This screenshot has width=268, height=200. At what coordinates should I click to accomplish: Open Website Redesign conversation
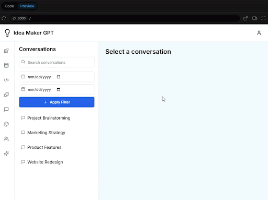point(57,162)
